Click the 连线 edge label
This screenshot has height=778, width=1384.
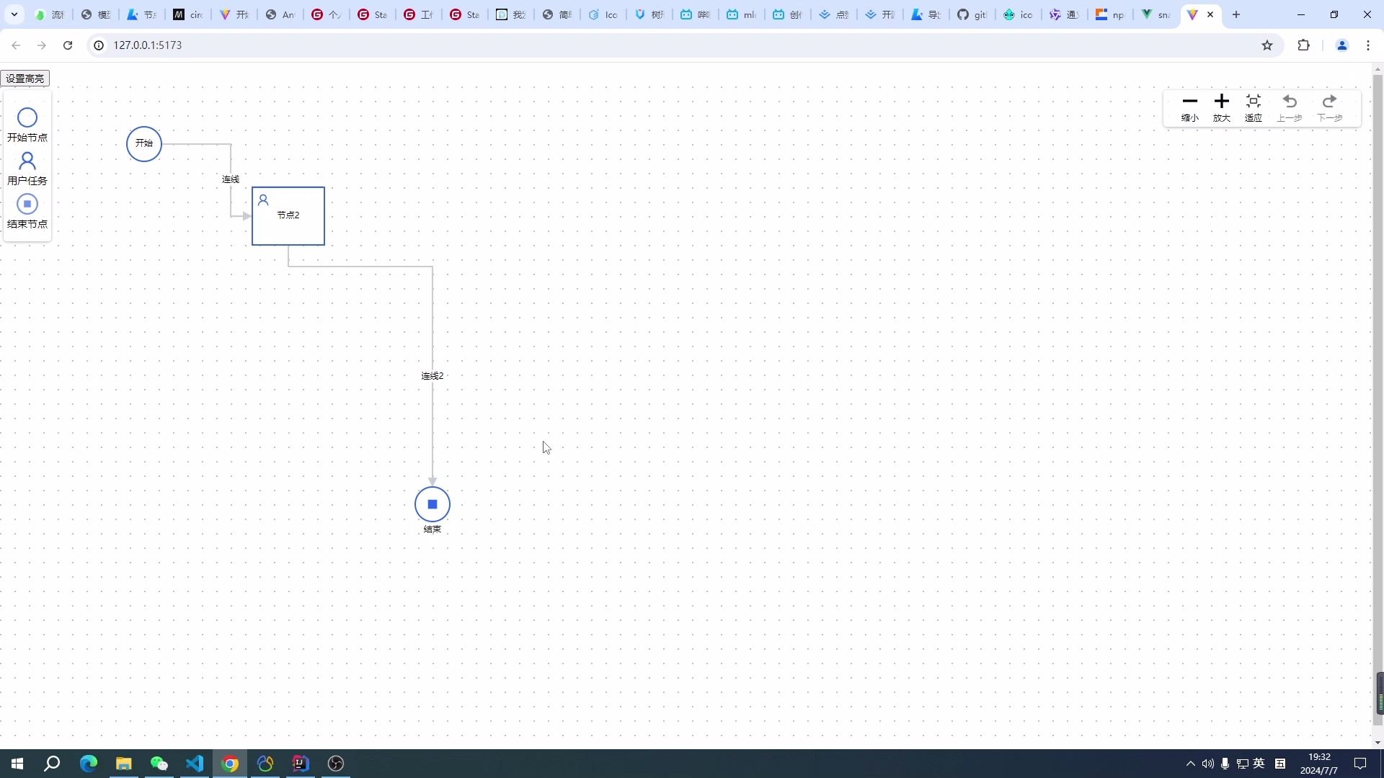click(231, 179)
